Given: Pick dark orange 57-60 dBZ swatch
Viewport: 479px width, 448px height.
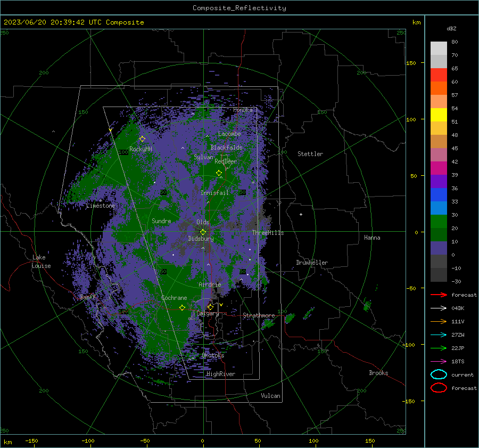Looking at the screenshot, I should pos(439,88).
